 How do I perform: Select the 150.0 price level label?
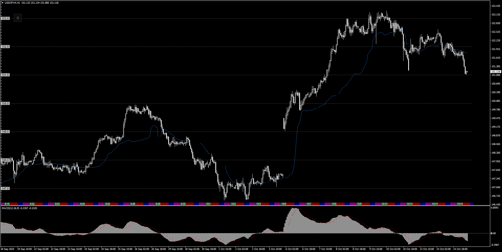click(x=5, y=103)
